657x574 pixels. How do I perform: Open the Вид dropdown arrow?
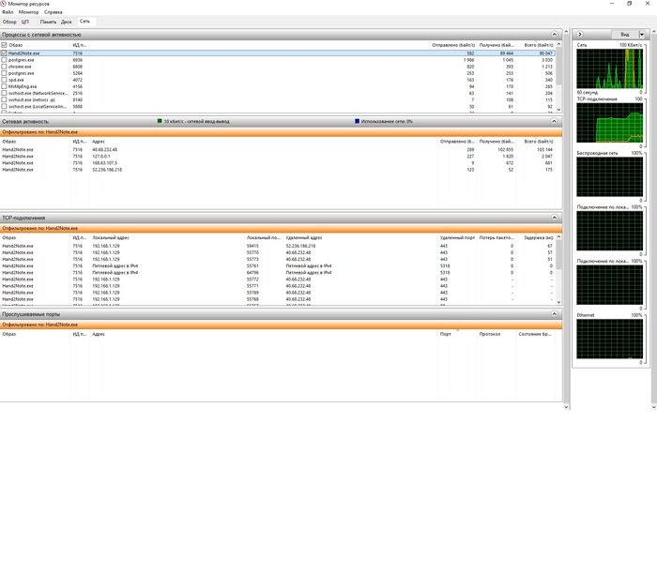click(641, 35)
